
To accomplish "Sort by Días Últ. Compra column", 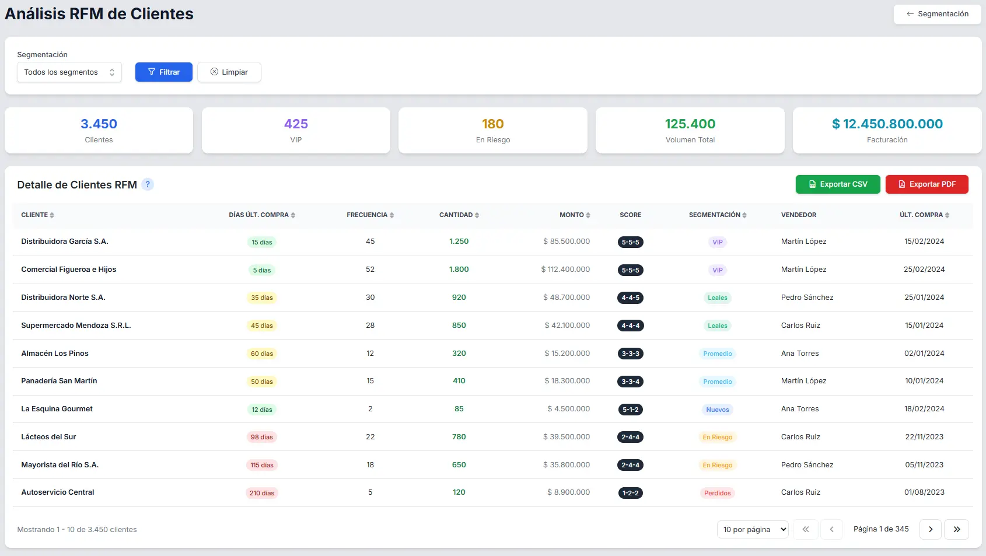I will click(261, 215).
